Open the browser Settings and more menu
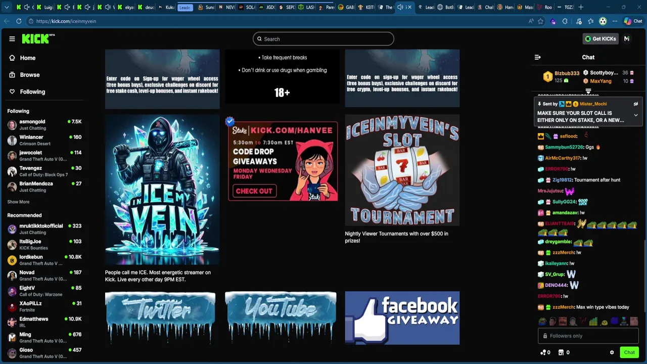Viewport: 647px width, 364px height. tap(615, 21)
